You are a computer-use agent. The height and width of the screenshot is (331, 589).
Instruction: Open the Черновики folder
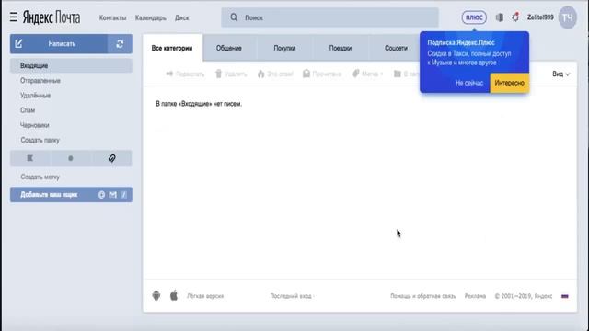tap(35, 125)
